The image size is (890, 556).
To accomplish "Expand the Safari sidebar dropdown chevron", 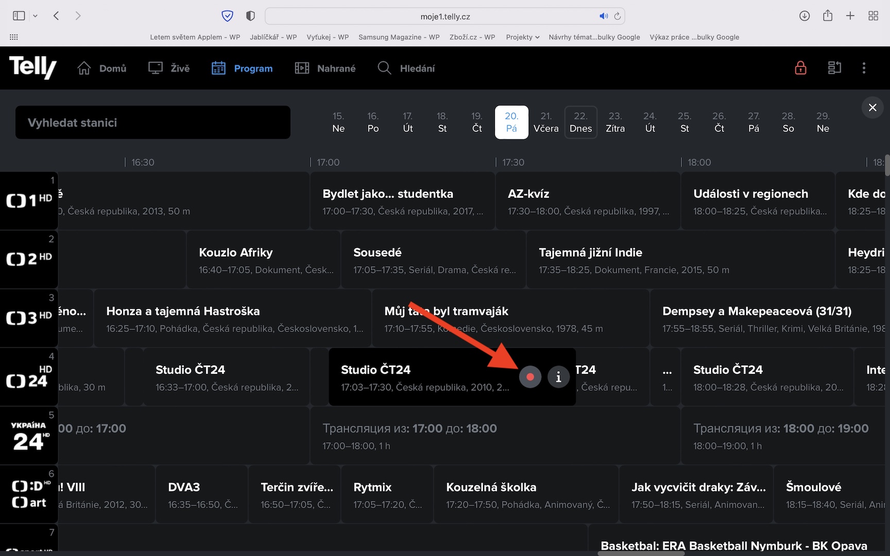I will 35,16.
